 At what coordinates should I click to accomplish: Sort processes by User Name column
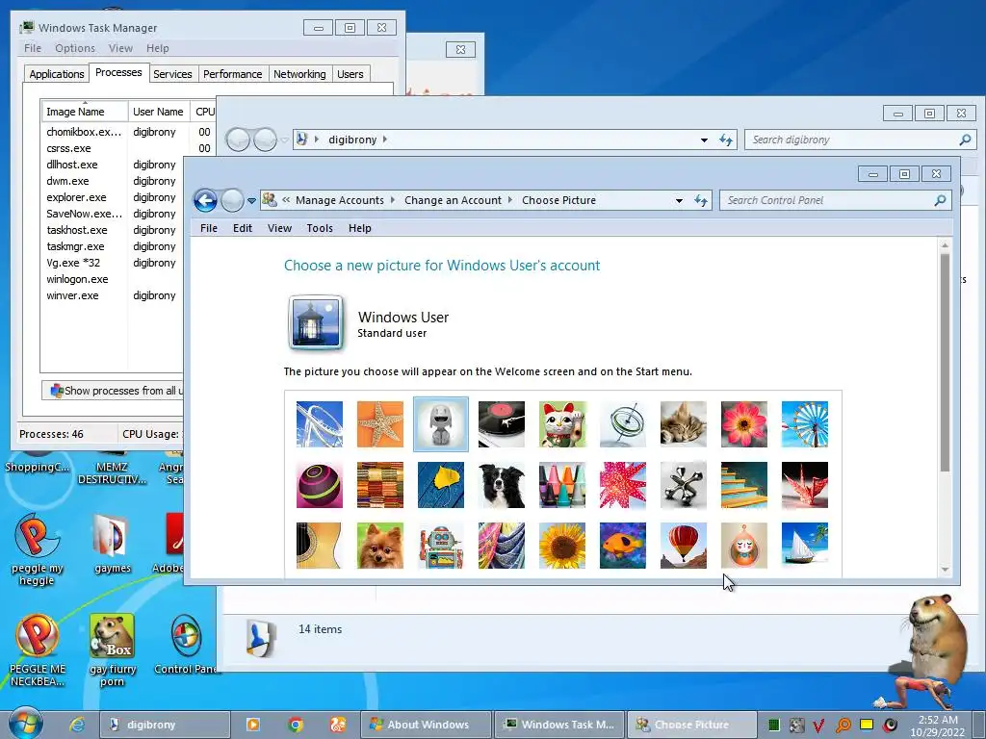[159, 112]
